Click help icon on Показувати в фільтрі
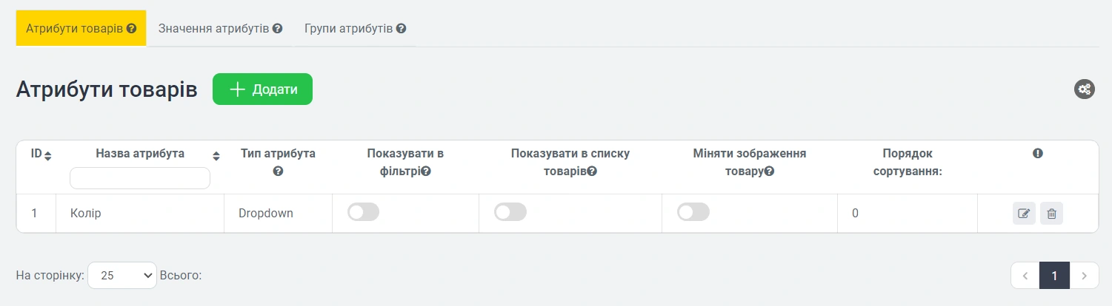1112x306 pixels. coord(426,171)
